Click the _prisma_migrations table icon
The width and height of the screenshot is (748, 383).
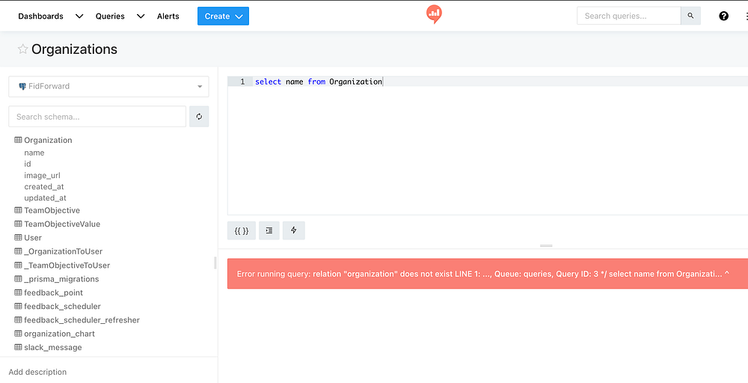click(18, 278)
